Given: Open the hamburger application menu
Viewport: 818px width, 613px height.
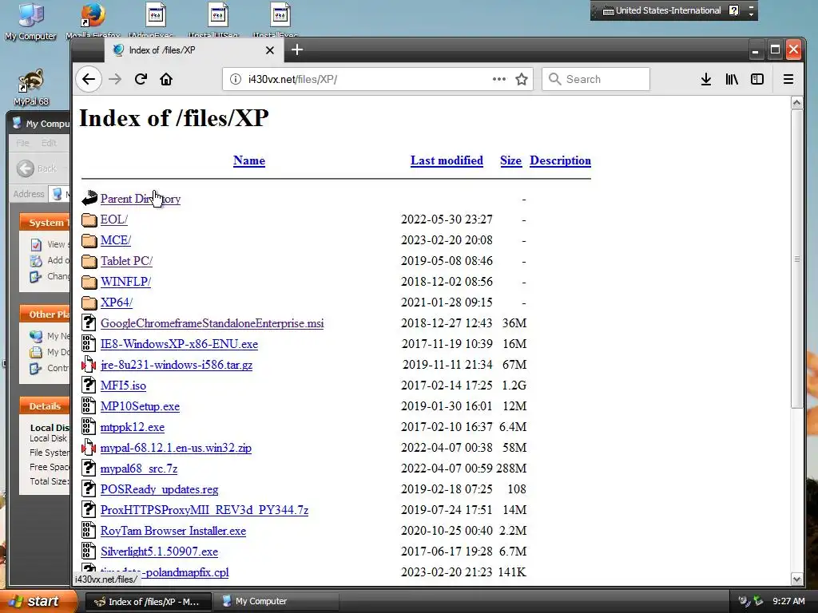Looking at the screenshot, I should point(788,79).
